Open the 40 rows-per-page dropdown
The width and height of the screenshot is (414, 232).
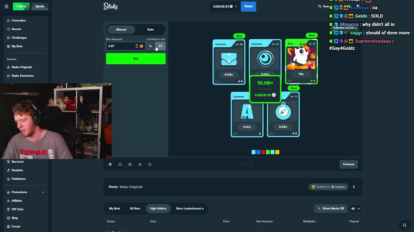(x=356, y=208)
